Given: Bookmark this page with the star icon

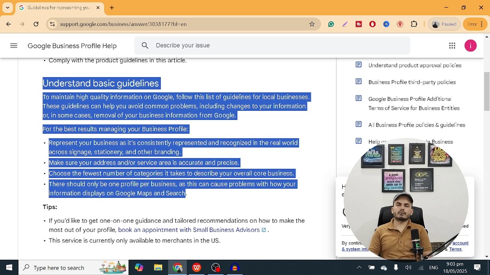Looking at the screenshot, I should [312, 24].
